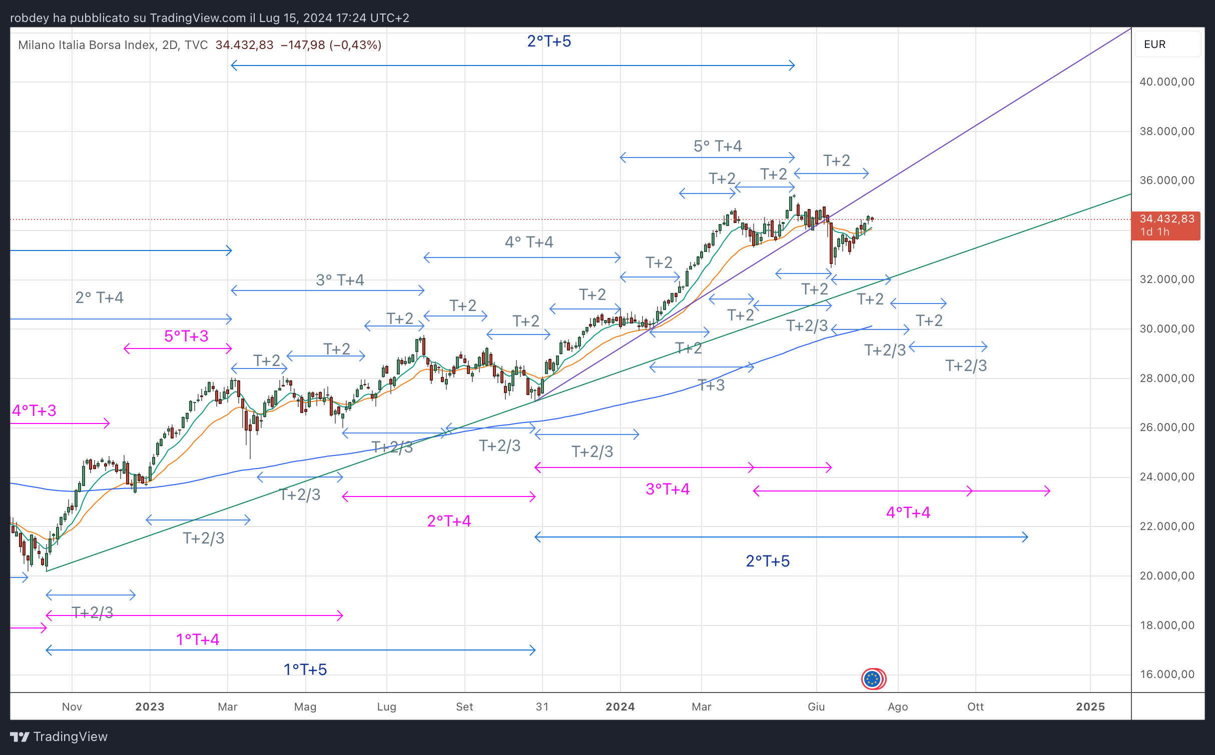Click the TradingView logo at the bottom
Image resolution: width=1215 pixels, height=755 pixels.
pos(59,736)
